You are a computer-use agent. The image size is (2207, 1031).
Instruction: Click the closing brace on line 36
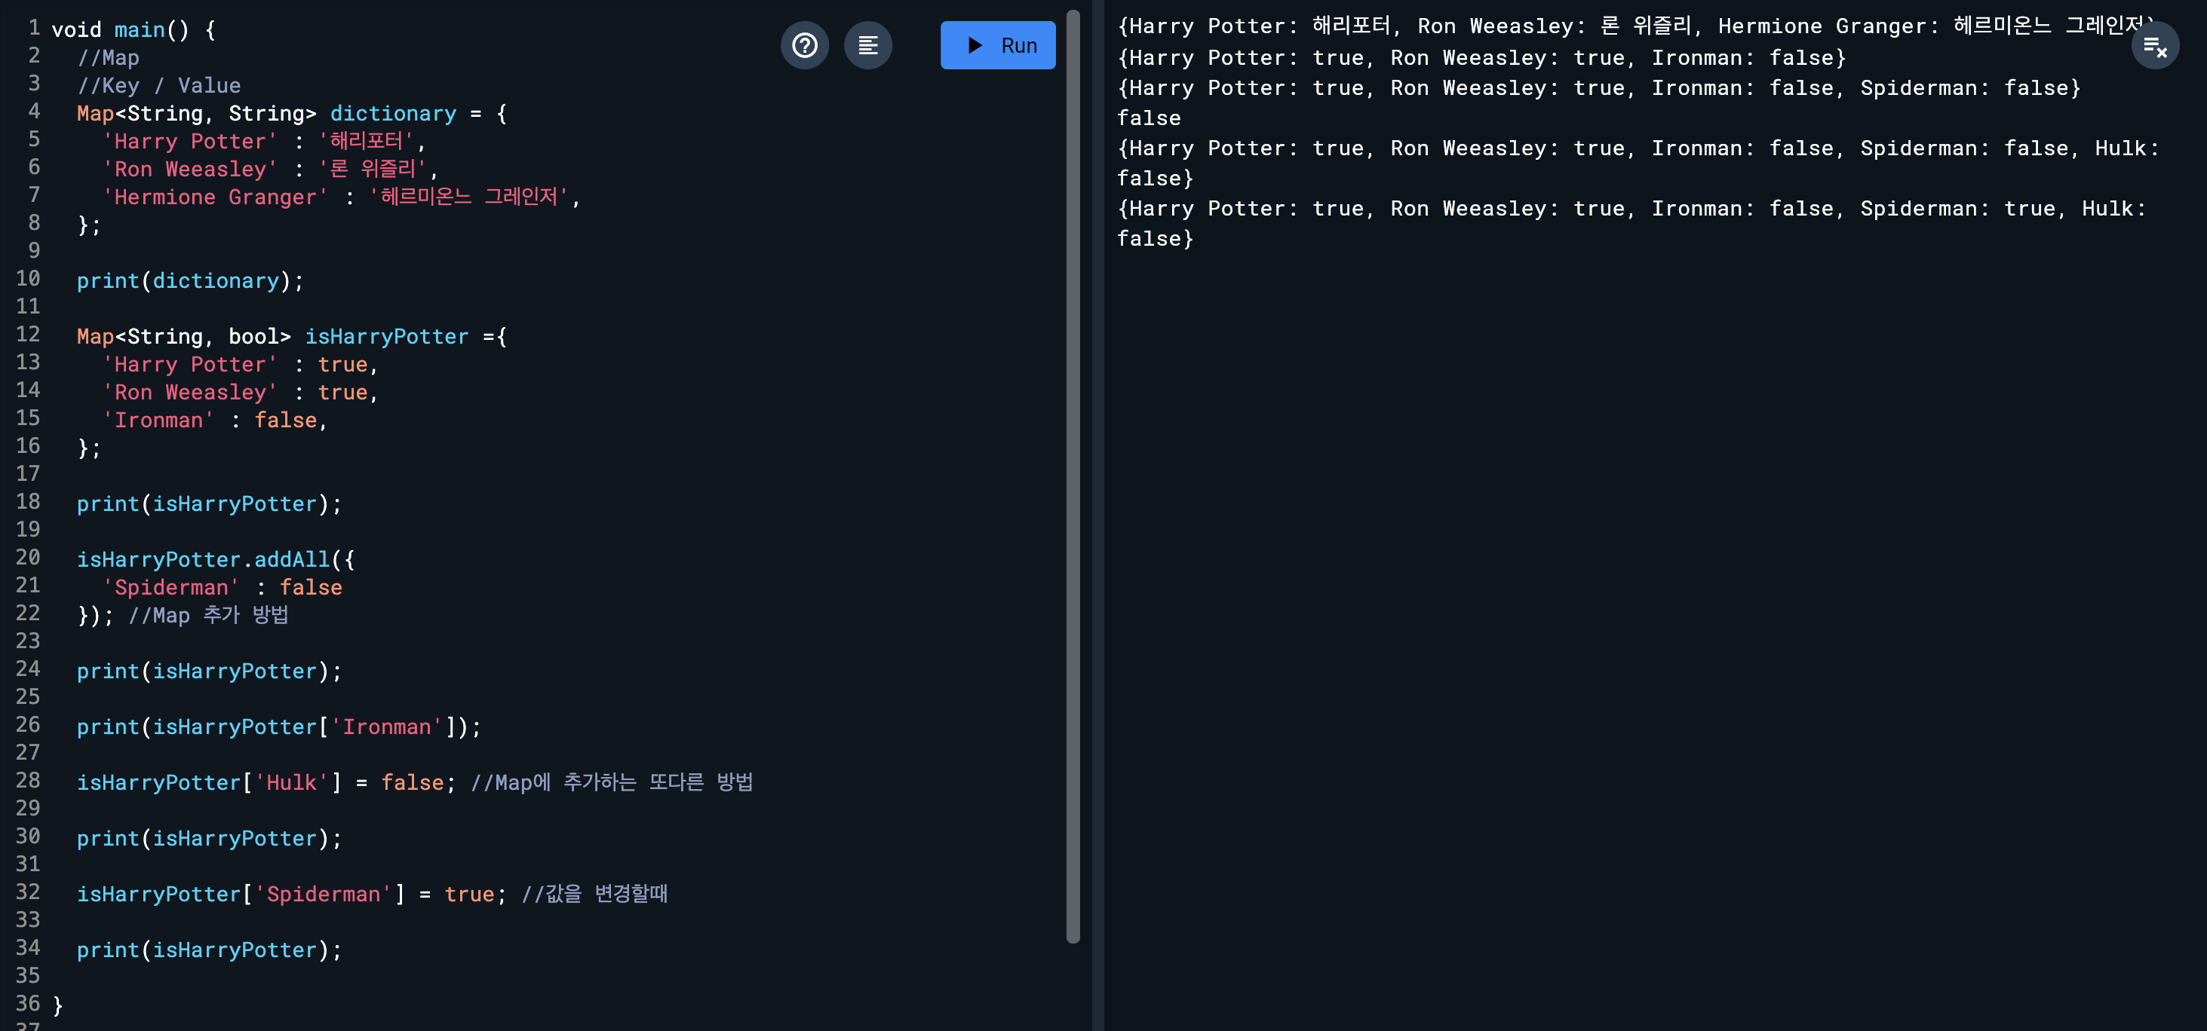click(57, 1005)
